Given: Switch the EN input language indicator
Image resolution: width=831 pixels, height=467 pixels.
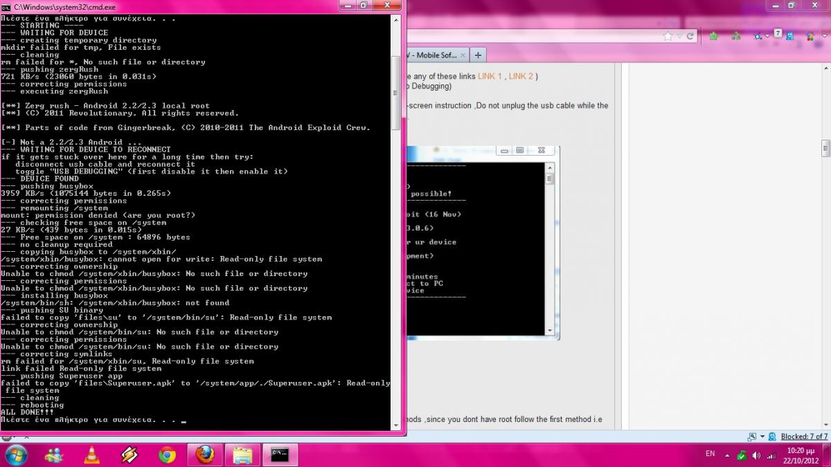Looking at the screenshot, I should pyautogui.click(x=710, y=454).
